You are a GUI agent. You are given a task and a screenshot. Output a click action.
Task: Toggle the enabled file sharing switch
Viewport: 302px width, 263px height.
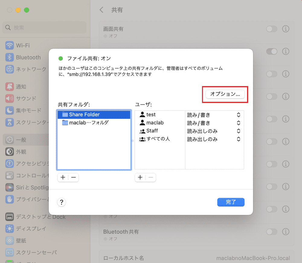tap(271, 51)
